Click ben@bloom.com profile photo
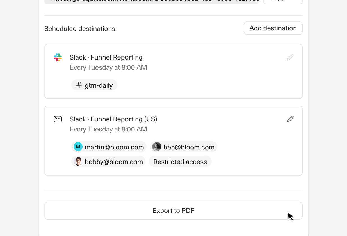The height and width of the screenshot is (236, 347). (x=156, y=146)
